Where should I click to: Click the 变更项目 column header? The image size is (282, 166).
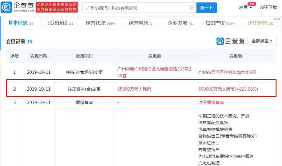coord(84,56)
